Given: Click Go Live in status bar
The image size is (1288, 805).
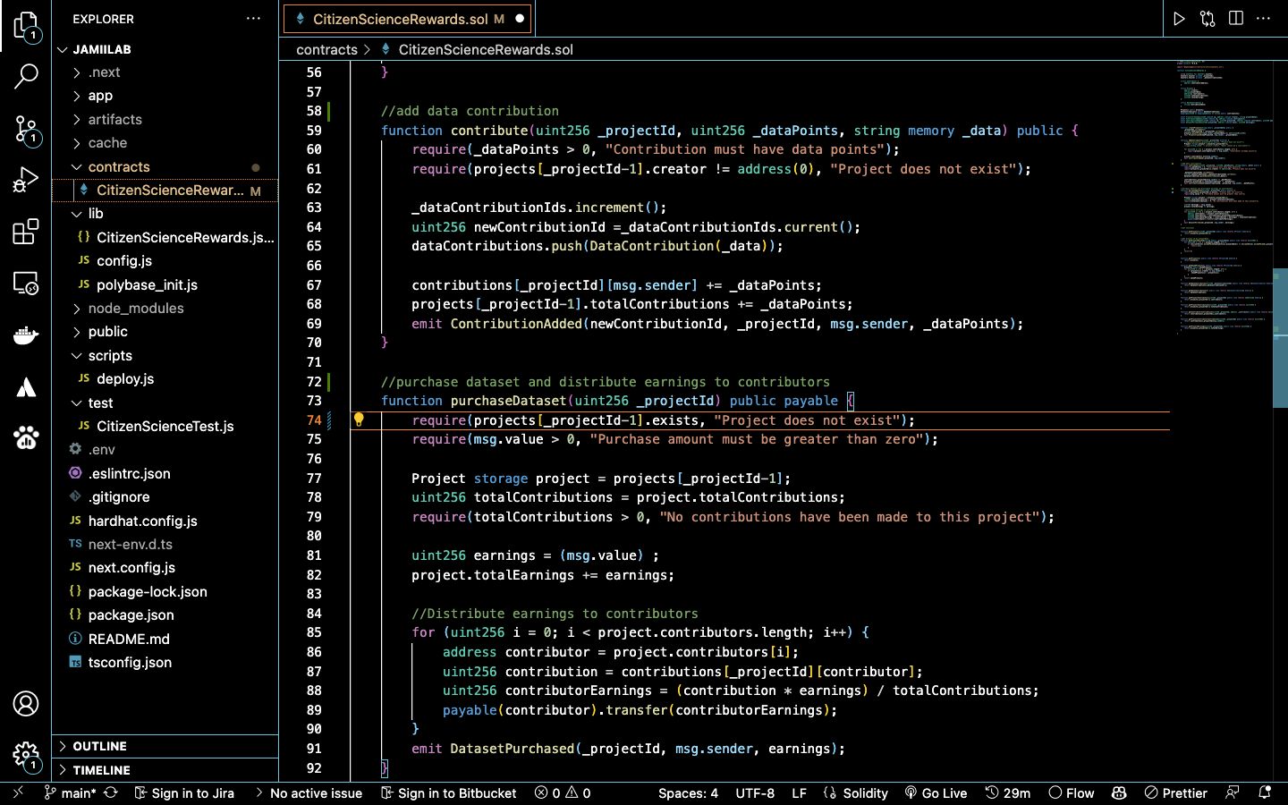Looking at the screenshot, I should coord(936,792).
